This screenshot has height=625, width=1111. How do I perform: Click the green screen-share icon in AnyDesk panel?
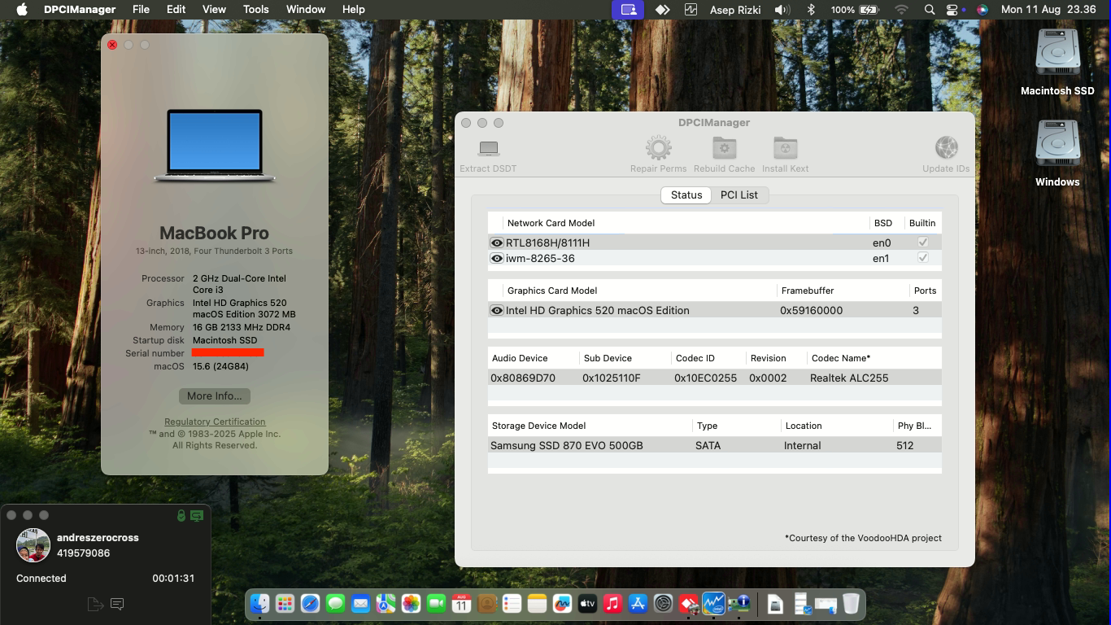click(197, 516)
